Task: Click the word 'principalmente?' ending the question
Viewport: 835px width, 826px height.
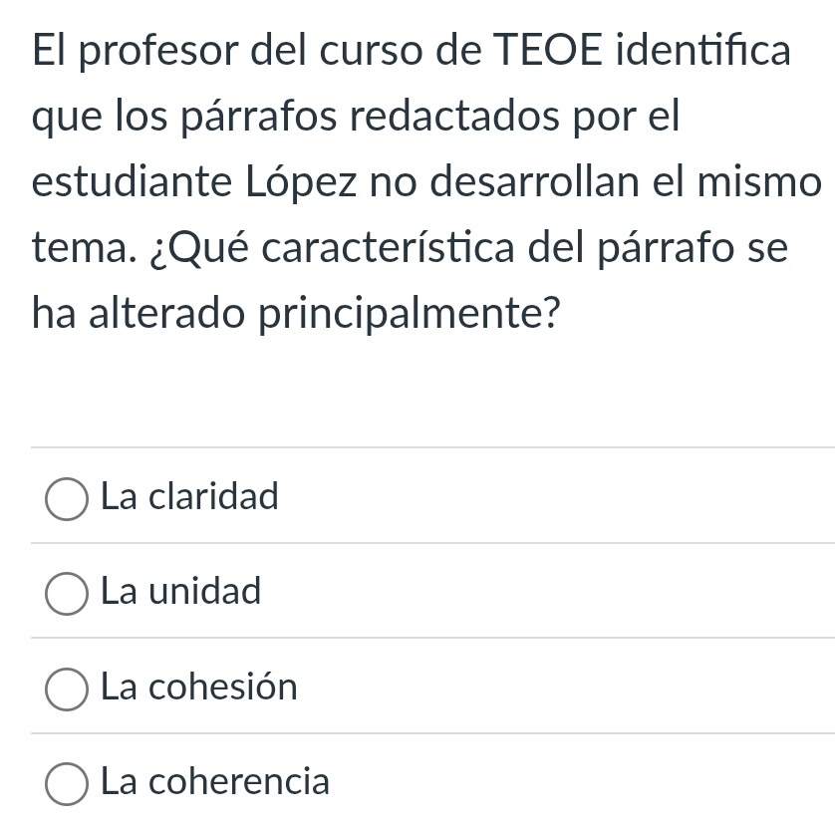Action: (410, 314)
